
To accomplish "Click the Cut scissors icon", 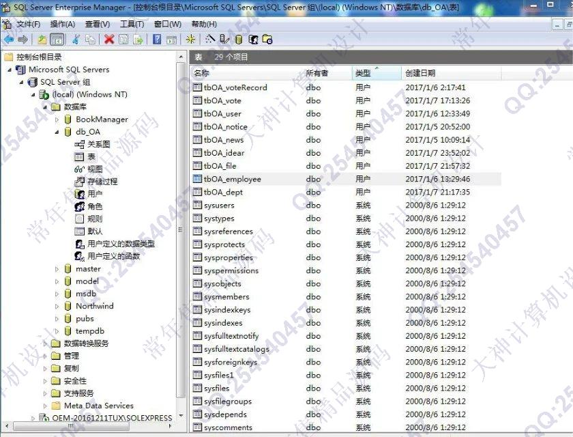I will (x=76, y=39).
